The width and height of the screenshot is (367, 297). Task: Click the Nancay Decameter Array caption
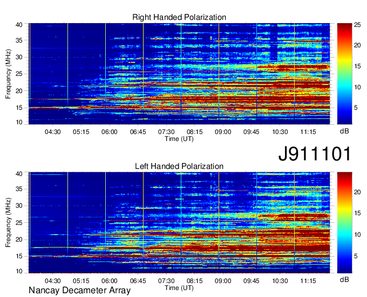click(x=79, y=291)
